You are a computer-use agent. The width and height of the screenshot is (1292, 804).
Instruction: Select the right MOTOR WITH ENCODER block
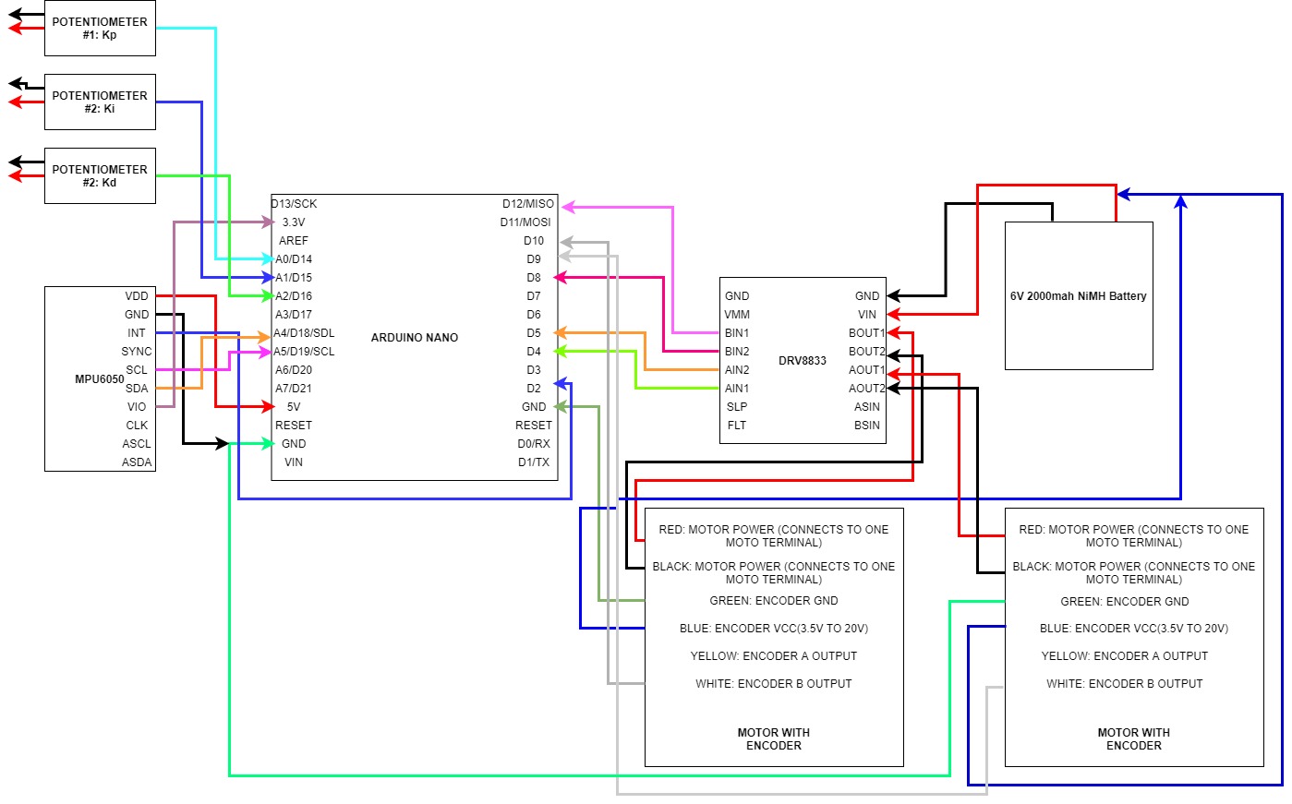1133,637
